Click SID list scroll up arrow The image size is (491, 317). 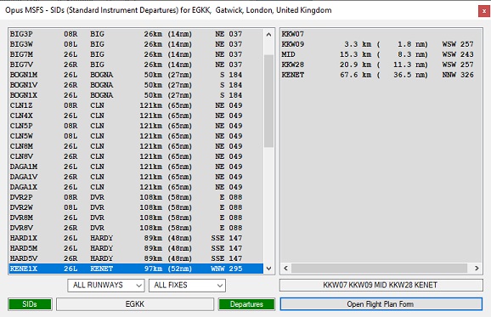pos(268,35)
